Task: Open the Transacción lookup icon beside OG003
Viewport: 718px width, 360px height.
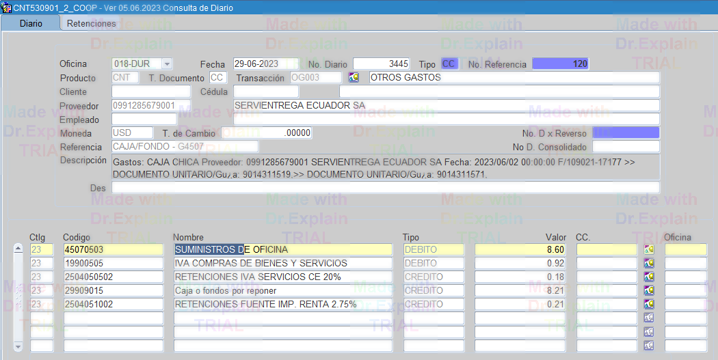Action: click(x=354, y=78)
